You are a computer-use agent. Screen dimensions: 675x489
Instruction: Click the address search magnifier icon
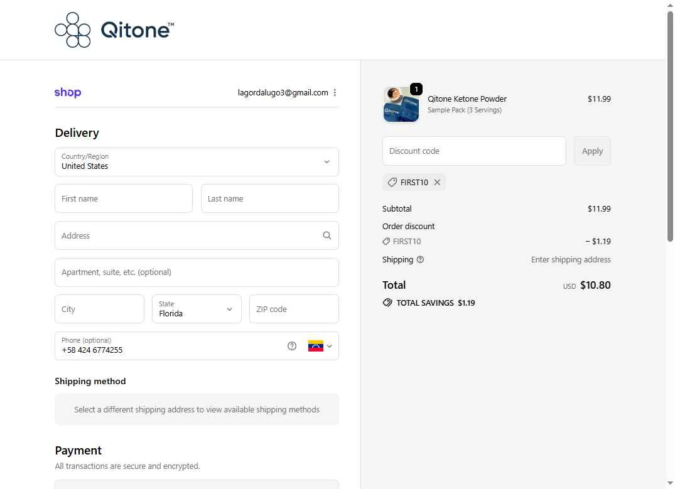point(327,235)
